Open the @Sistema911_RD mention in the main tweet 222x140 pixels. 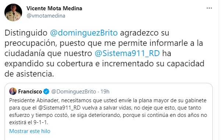[127, 53]
